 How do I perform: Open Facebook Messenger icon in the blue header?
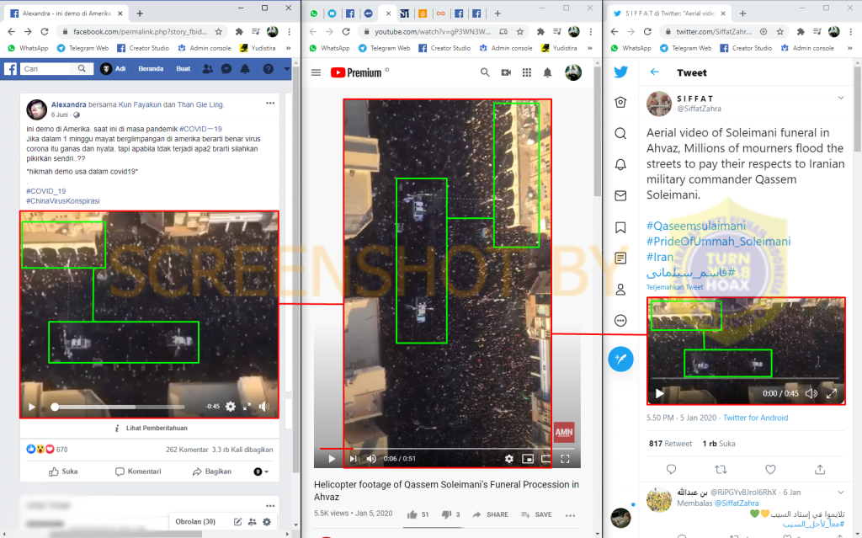click(226, 69)
